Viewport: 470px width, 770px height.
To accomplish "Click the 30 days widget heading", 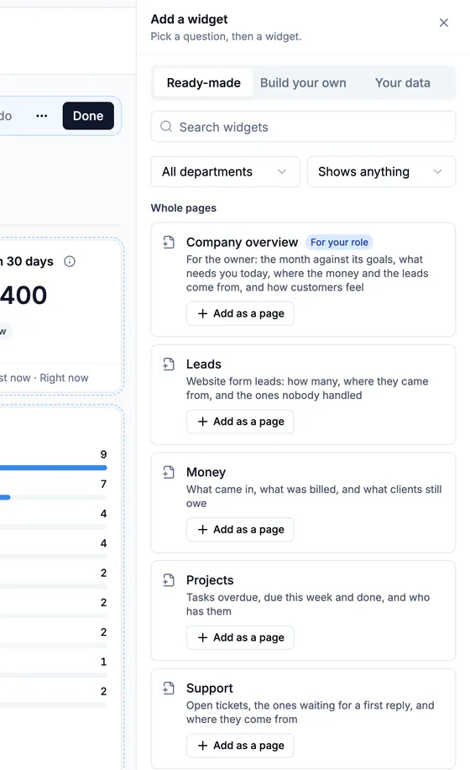I will 27,261.
